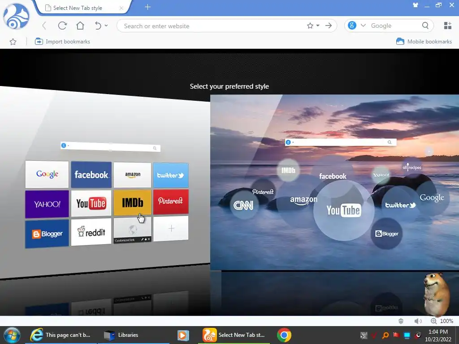Click the Blogger tile in grid preview
Screen dimensions: 459x344
tap(47, 234)
